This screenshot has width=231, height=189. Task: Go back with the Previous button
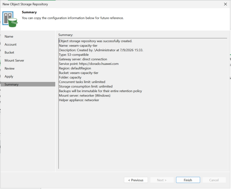click(136, 180)
